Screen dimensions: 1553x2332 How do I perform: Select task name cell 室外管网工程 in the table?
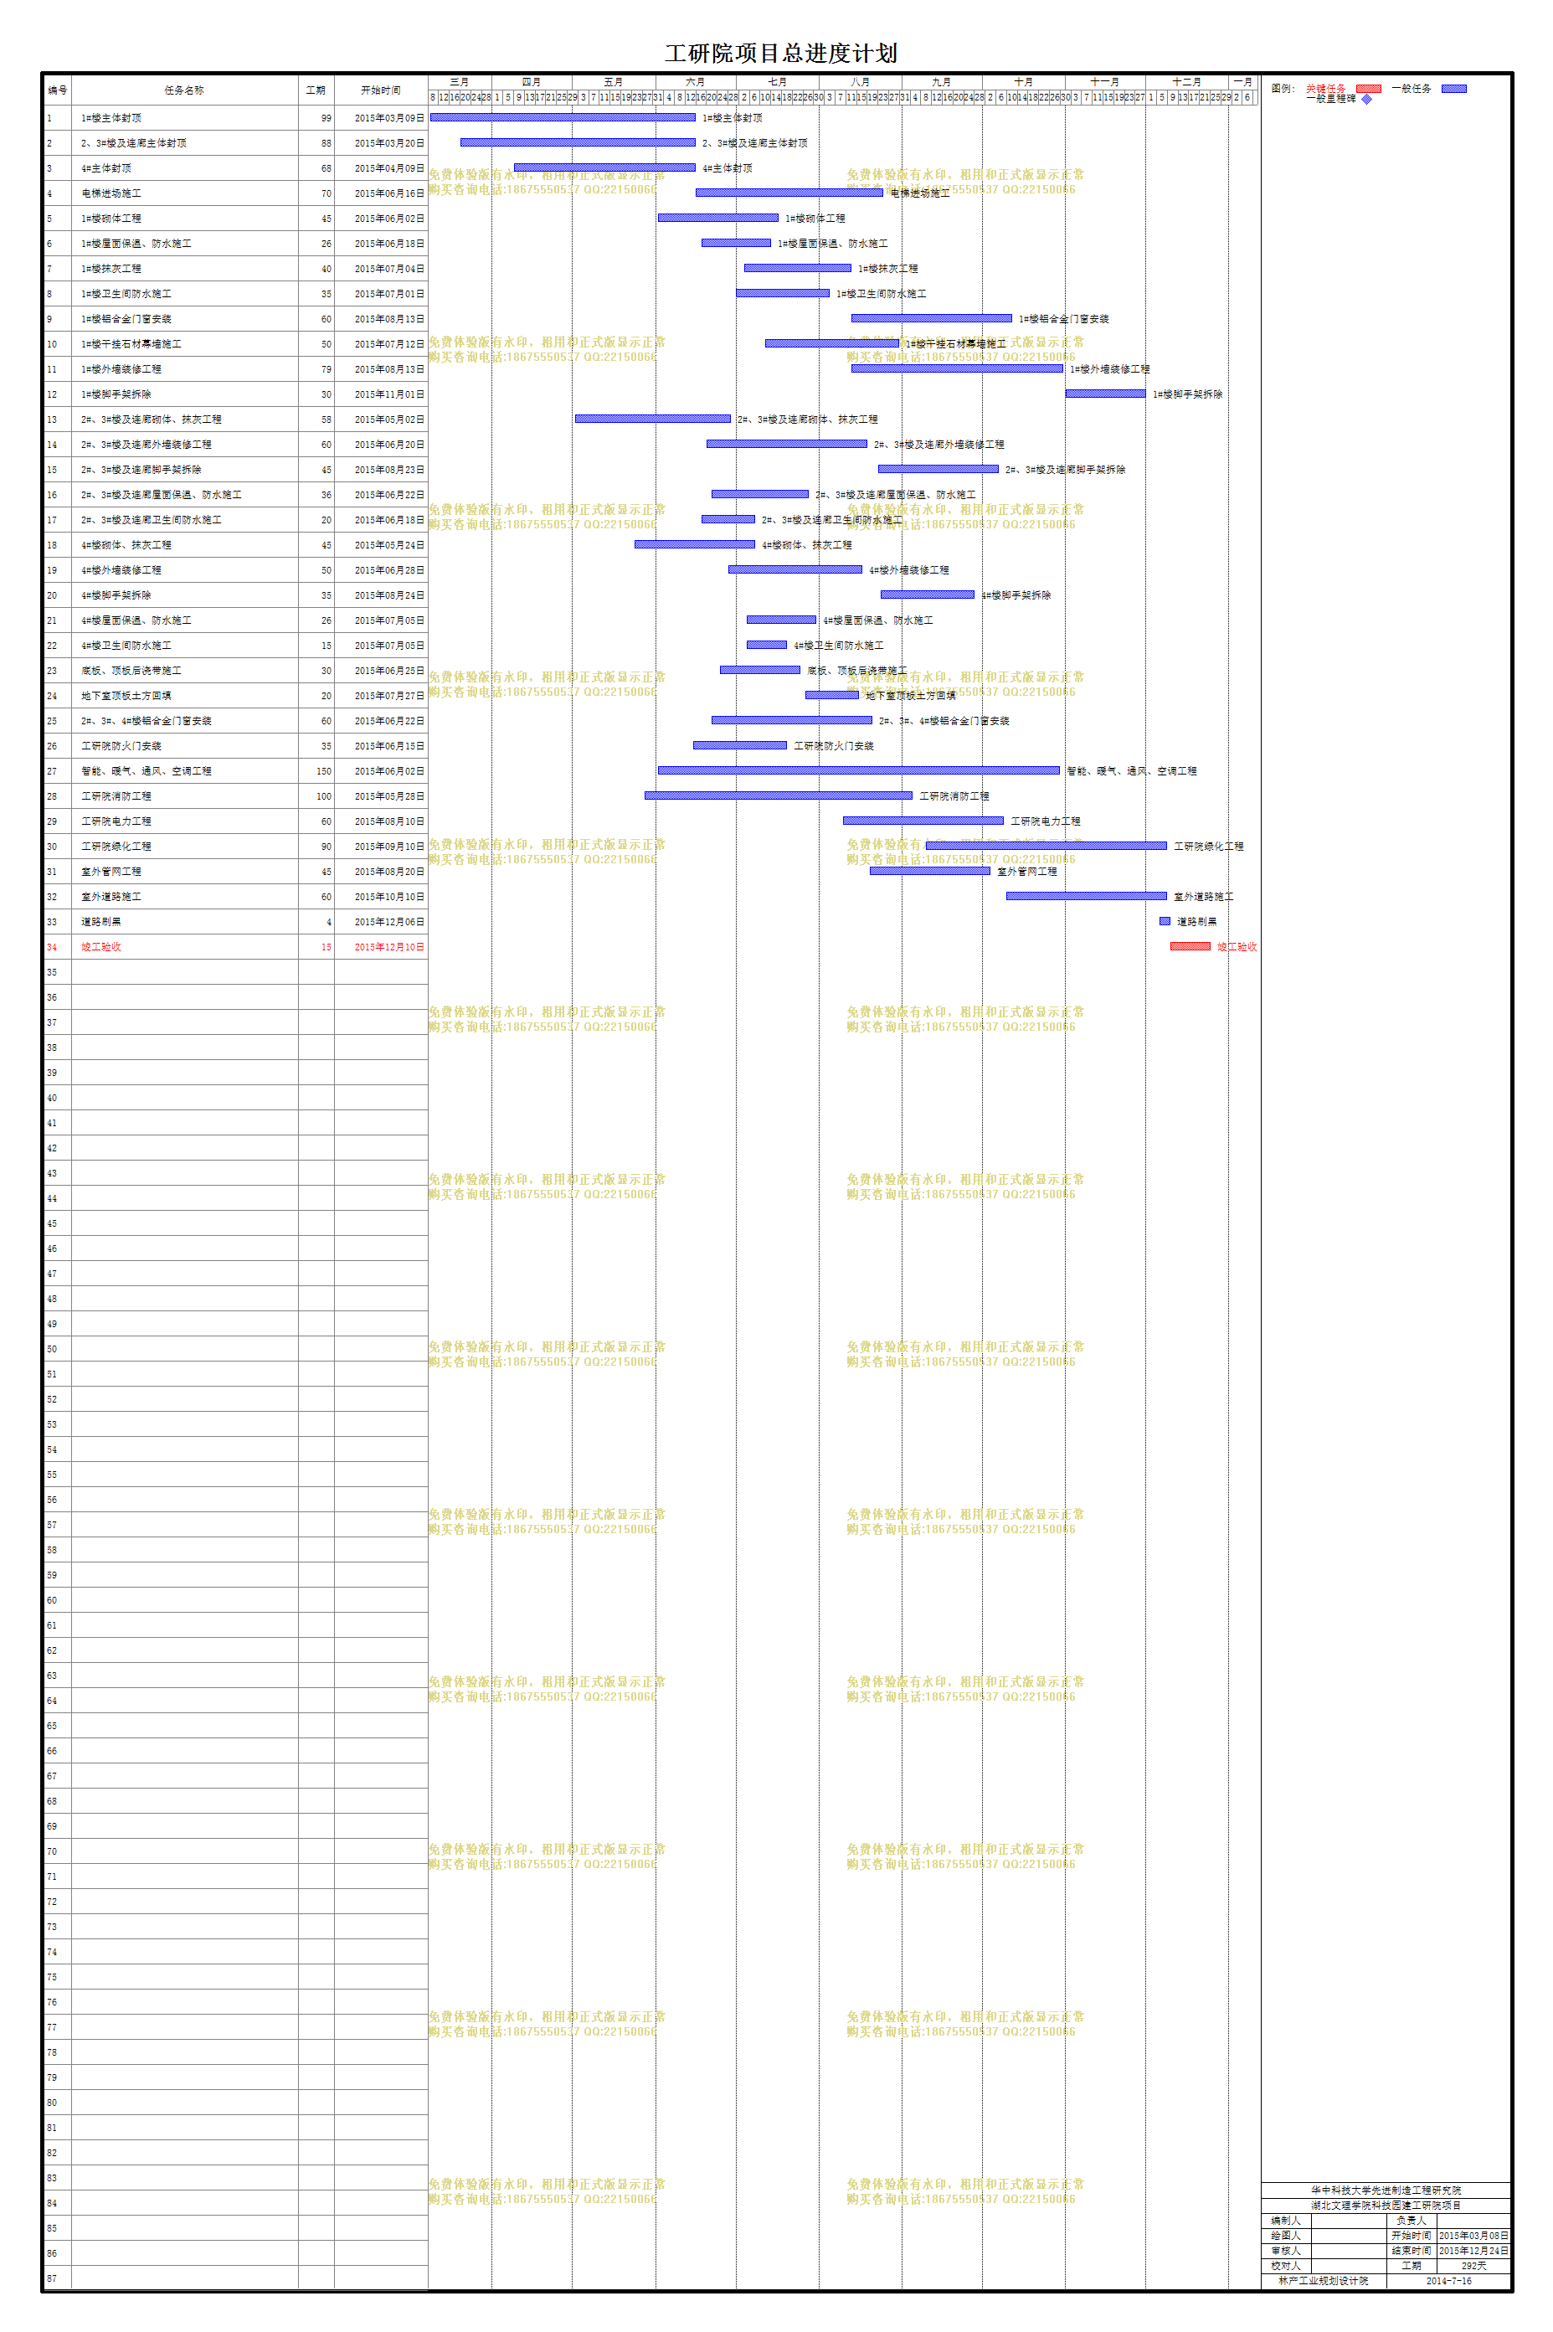click(x=184, y=872)
